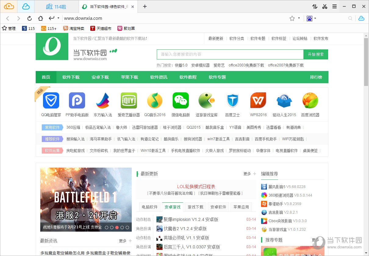Open QQ音乐2016 icon
The height and width of the screenshot is (256, 369).
pos(155,101)
